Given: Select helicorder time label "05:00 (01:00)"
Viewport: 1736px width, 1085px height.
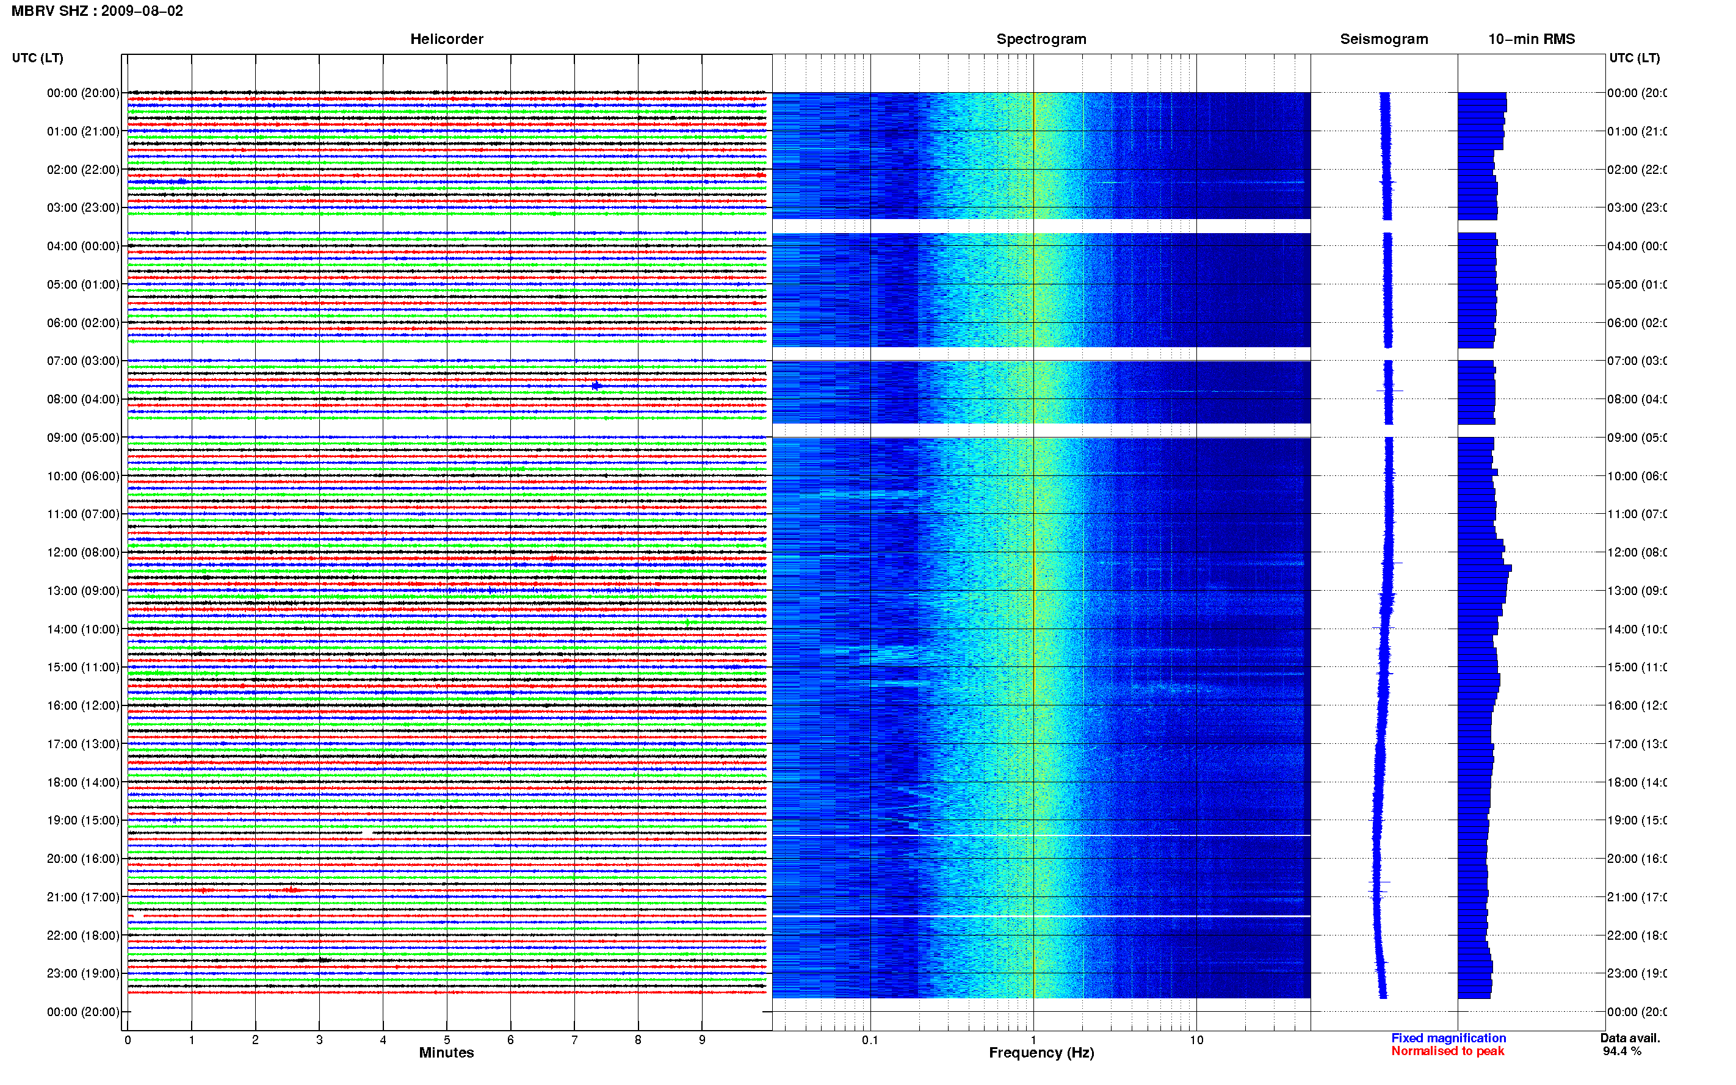Looking at the screenshot, I should (x=83, y=284).
